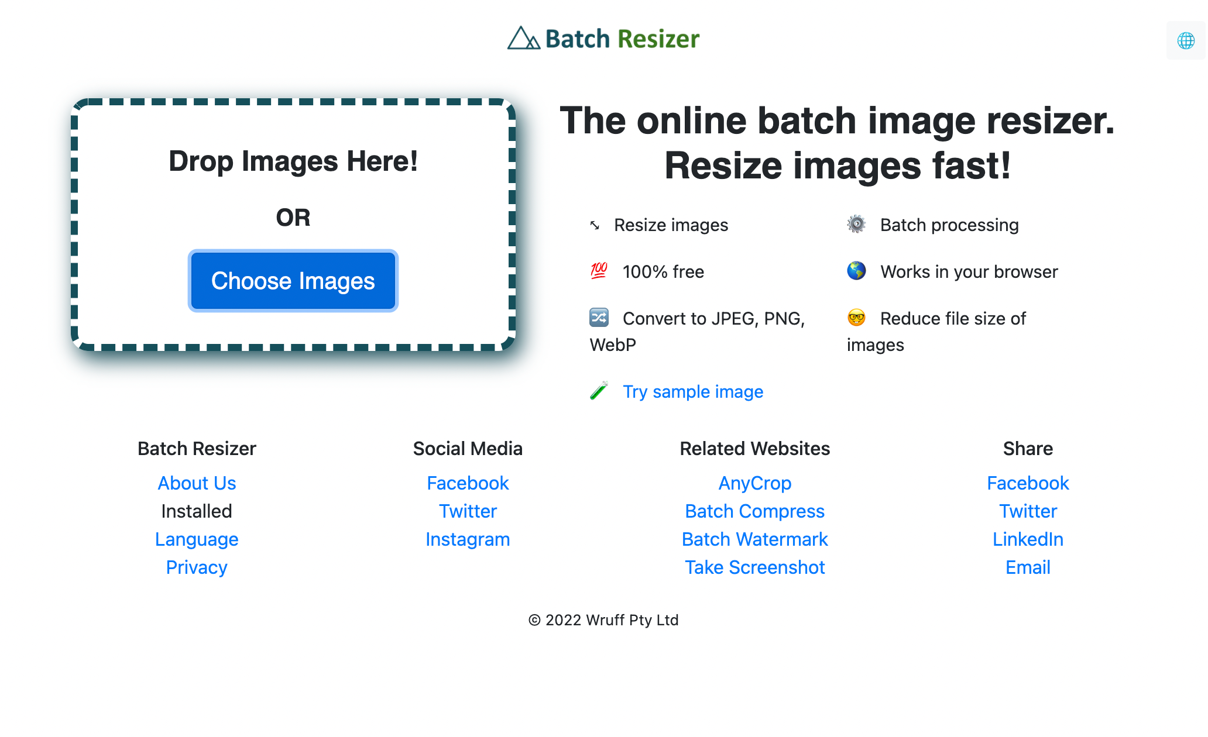The image size is (1208, 737).
Task: Click the 'OR' text in drop zone
Action: [293, 218]
